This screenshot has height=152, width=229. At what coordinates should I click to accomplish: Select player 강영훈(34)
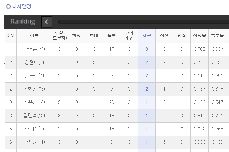tap(34, 49)
